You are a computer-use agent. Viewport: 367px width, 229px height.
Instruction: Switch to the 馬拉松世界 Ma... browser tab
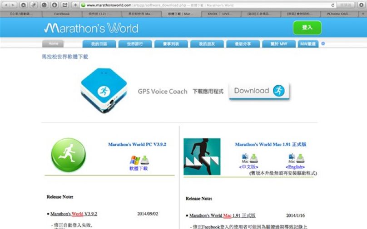pyautogui.click(x=142, y=14)
